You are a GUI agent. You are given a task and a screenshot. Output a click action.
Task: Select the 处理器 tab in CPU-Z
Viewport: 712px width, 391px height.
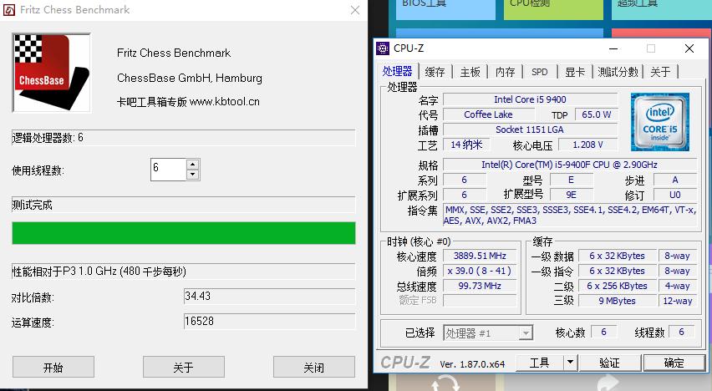tap(397, 71)
